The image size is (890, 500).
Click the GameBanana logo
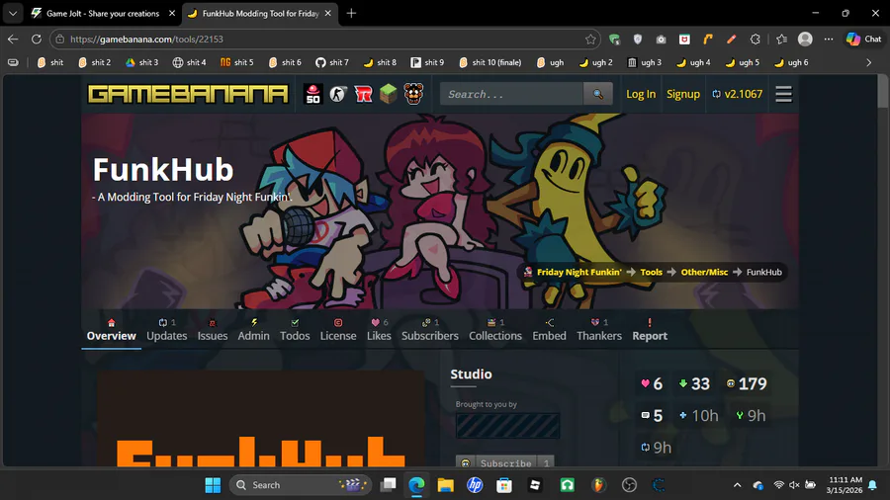(x=187, y=94)
